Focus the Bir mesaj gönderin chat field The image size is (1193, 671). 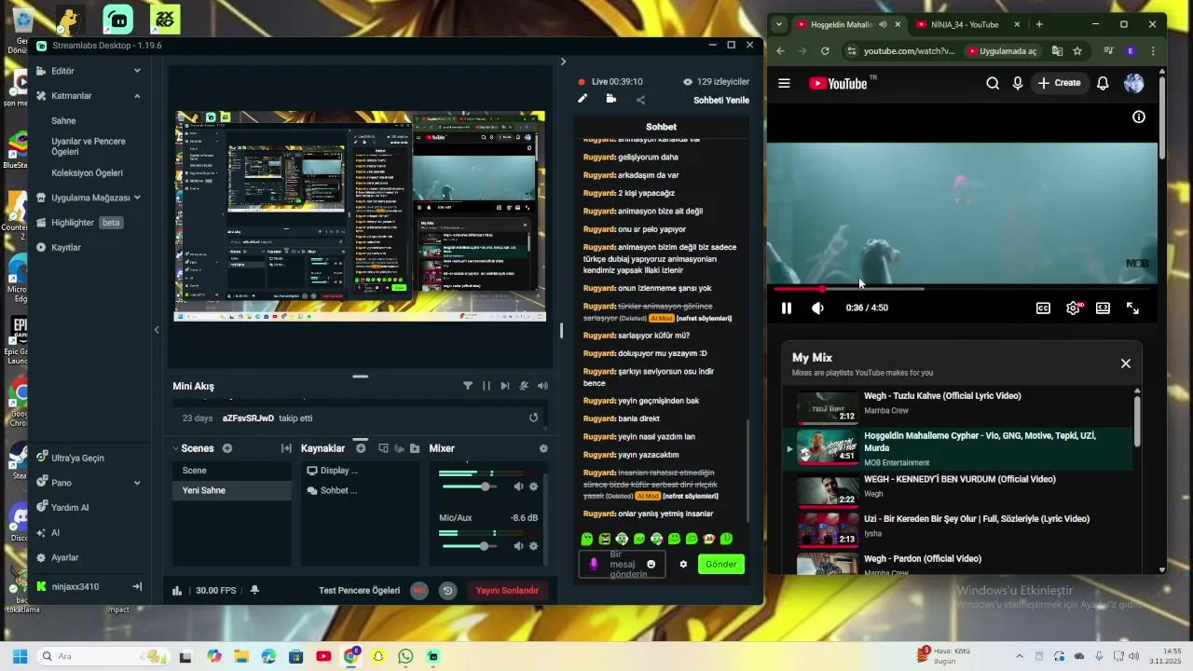click(622, 564)
